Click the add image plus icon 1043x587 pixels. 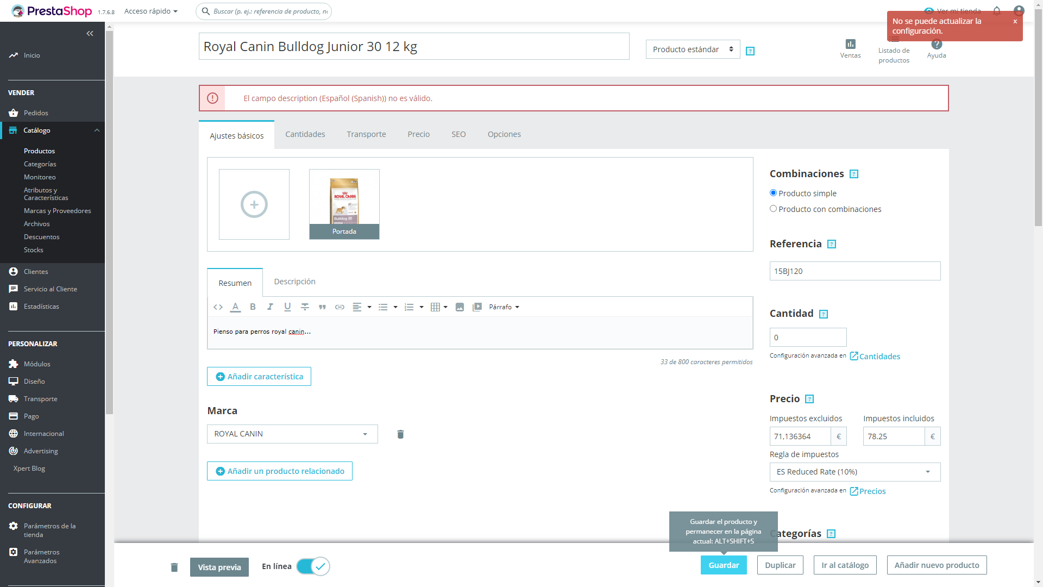pos(254,204)
